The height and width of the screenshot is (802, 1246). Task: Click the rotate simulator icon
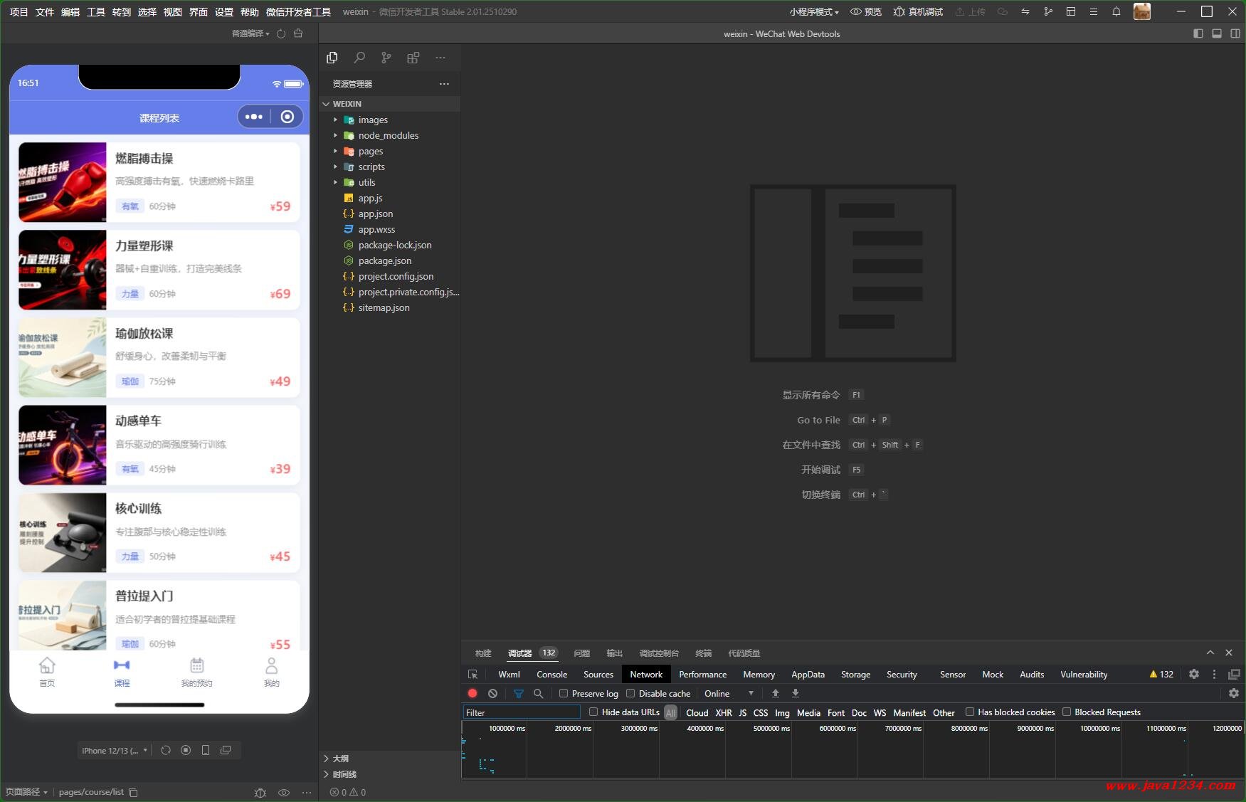tap(166, 750)
